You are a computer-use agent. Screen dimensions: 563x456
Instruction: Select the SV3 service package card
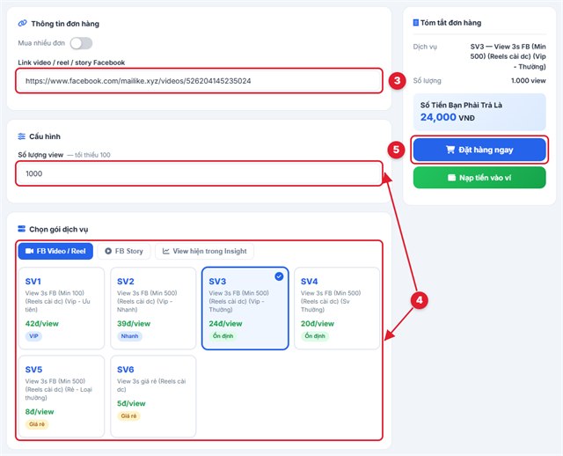pyautogui.click(x=245, y=308)
